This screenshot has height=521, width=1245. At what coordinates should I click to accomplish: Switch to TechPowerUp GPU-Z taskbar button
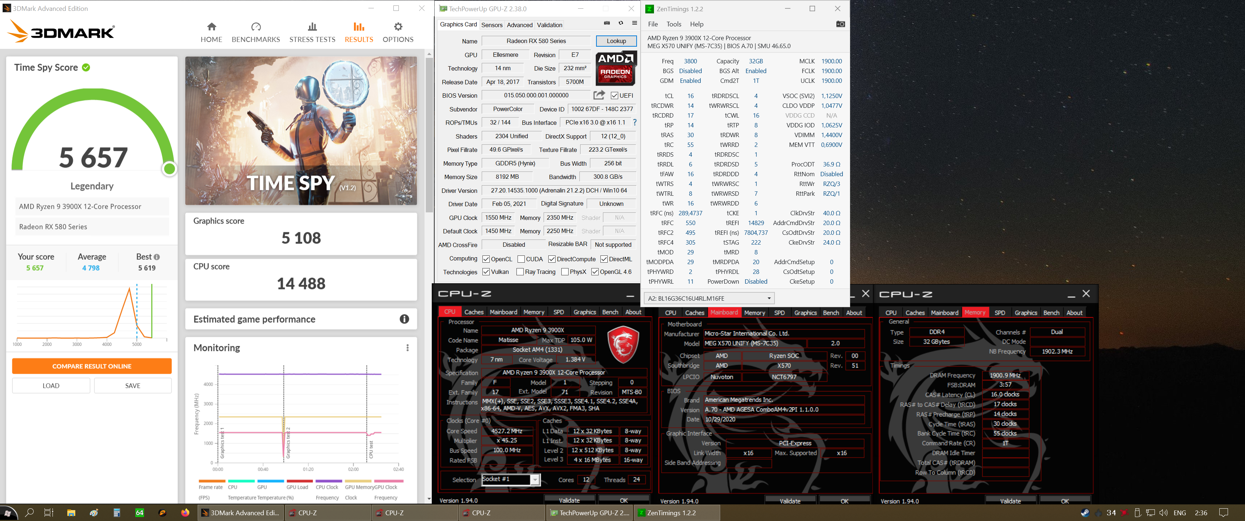[x=590, y=513]
